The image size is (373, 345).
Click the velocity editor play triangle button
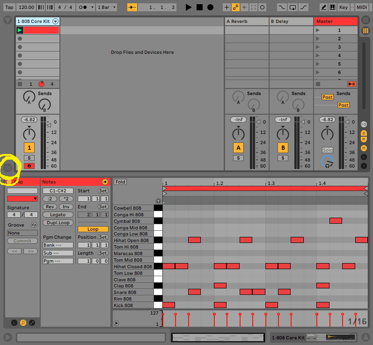(x=116, y=323)
